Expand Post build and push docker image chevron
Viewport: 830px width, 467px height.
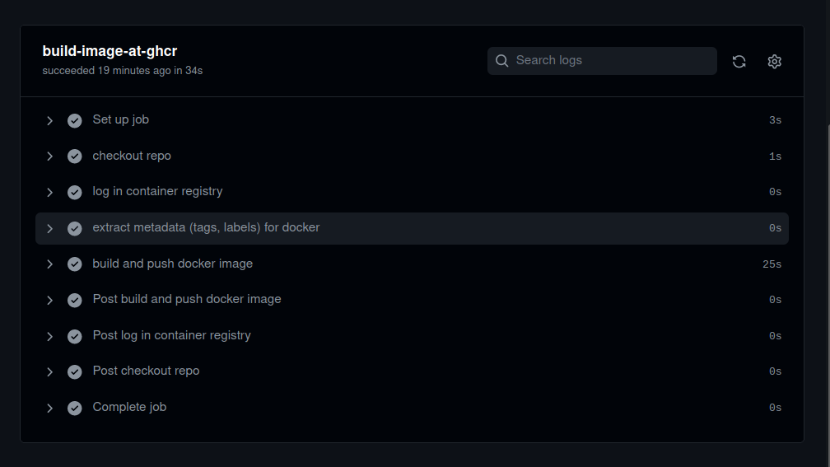49,300
